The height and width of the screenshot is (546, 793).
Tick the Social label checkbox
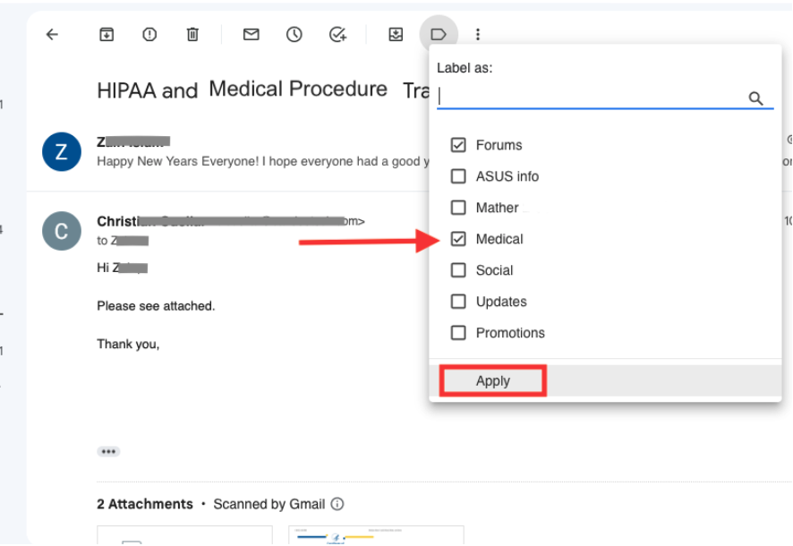click(458, 270)
